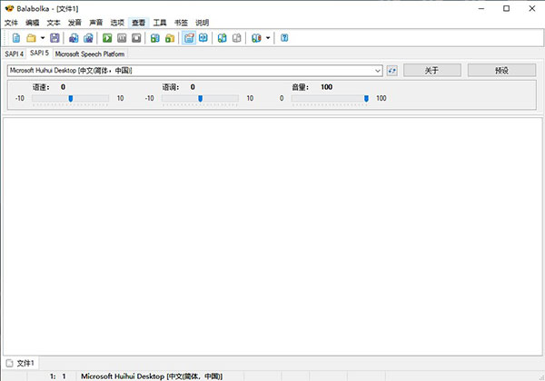Click the blue Help question mark icon
The width and height of the screenshot is (545, 381).
(284, 38)
